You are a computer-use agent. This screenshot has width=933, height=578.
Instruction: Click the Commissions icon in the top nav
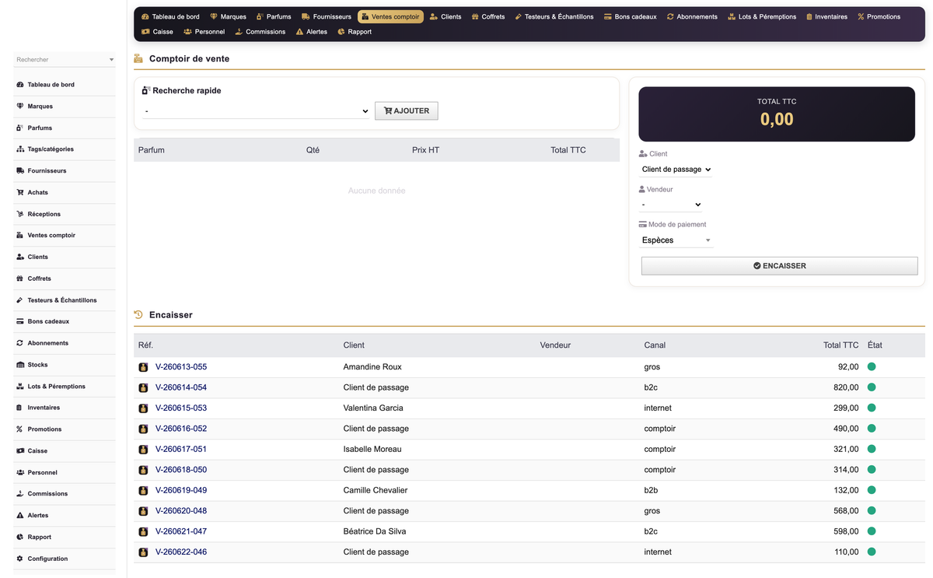click(239, 32)
